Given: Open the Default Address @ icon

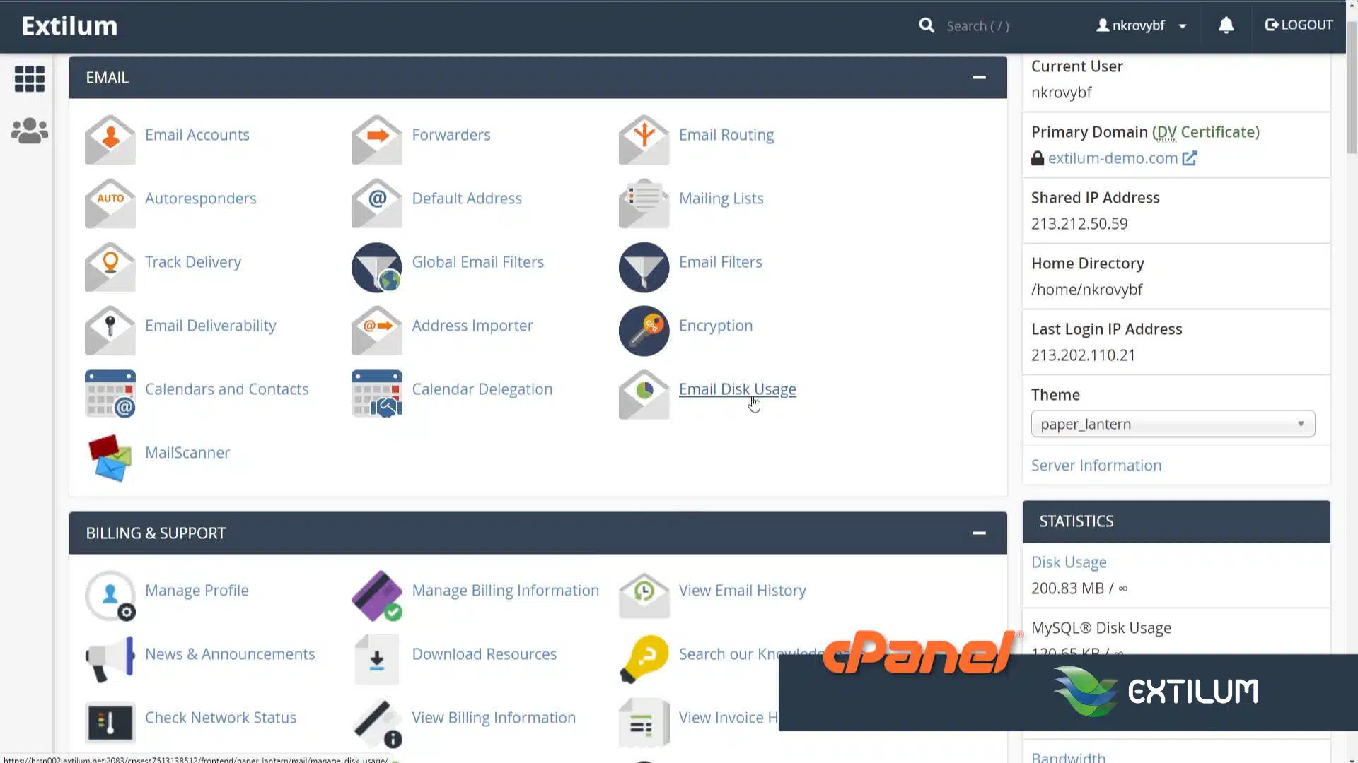Looking at the screenshot, I should (x=376, y=203).
